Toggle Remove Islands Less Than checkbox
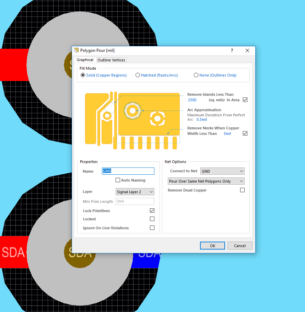305x312 pixels. point(245,100)
